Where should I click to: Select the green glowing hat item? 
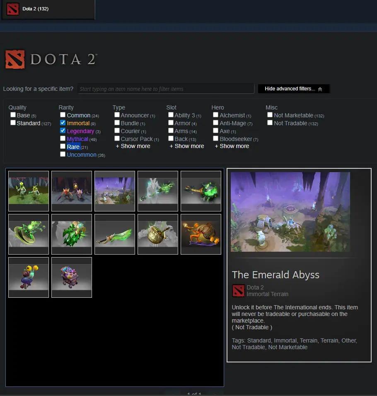(29, 234)
